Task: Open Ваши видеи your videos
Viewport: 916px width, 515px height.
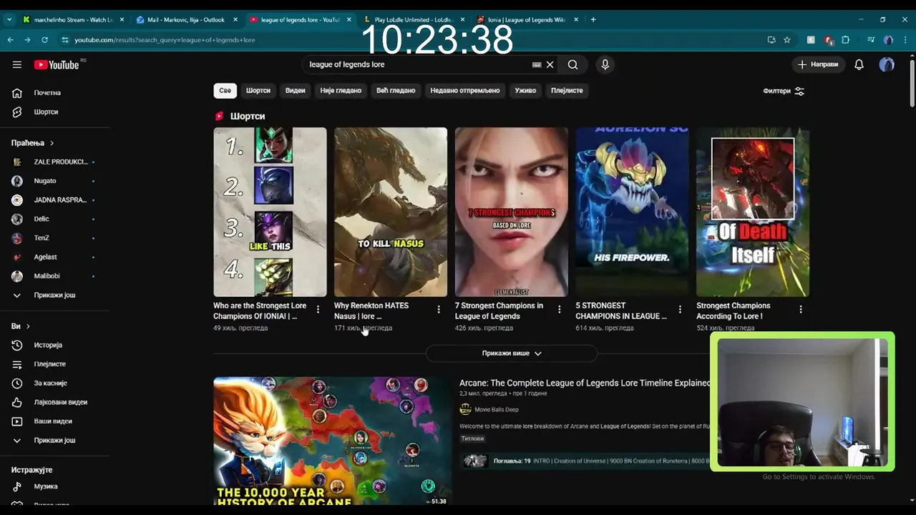Action: (54, 421)
